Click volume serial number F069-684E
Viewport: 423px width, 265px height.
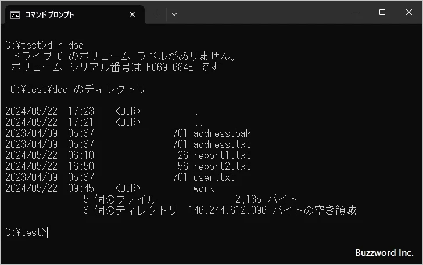pyautogui.click(x=170, y=67)
